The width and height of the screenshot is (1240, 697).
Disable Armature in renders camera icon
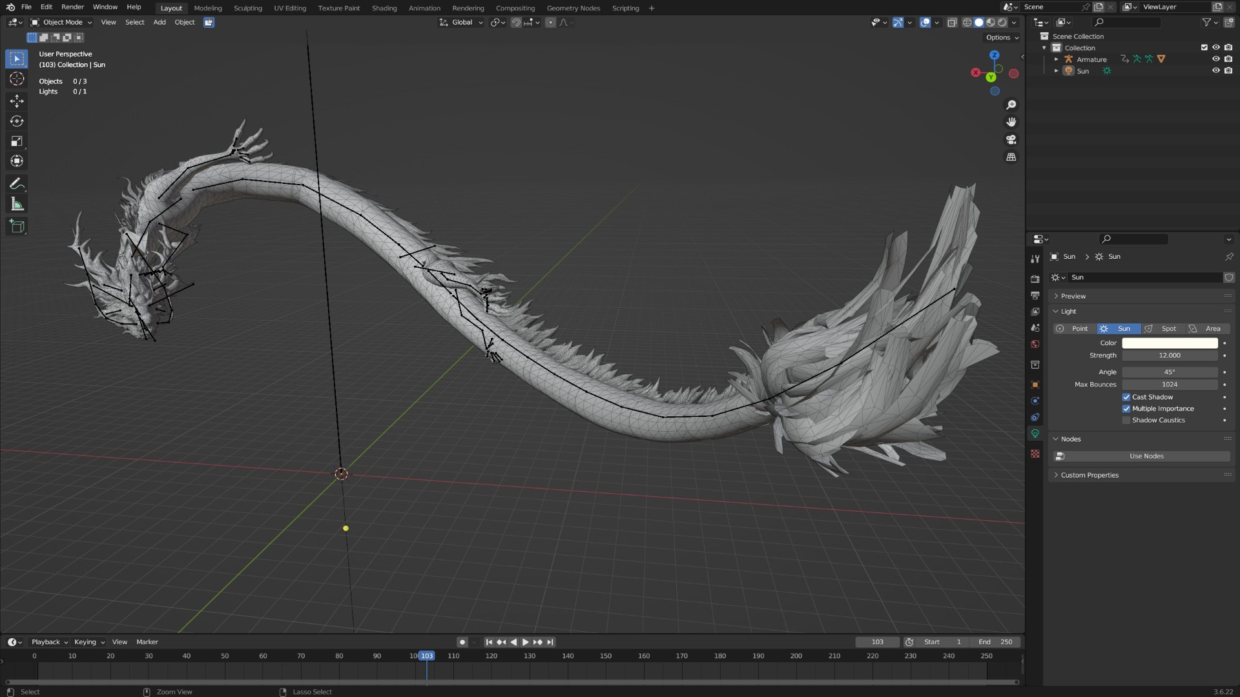(1228, 59)
